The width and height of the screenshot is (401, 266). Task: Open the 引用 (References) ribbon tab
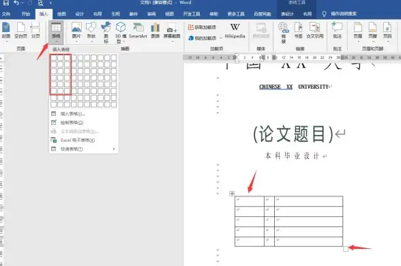116,14
